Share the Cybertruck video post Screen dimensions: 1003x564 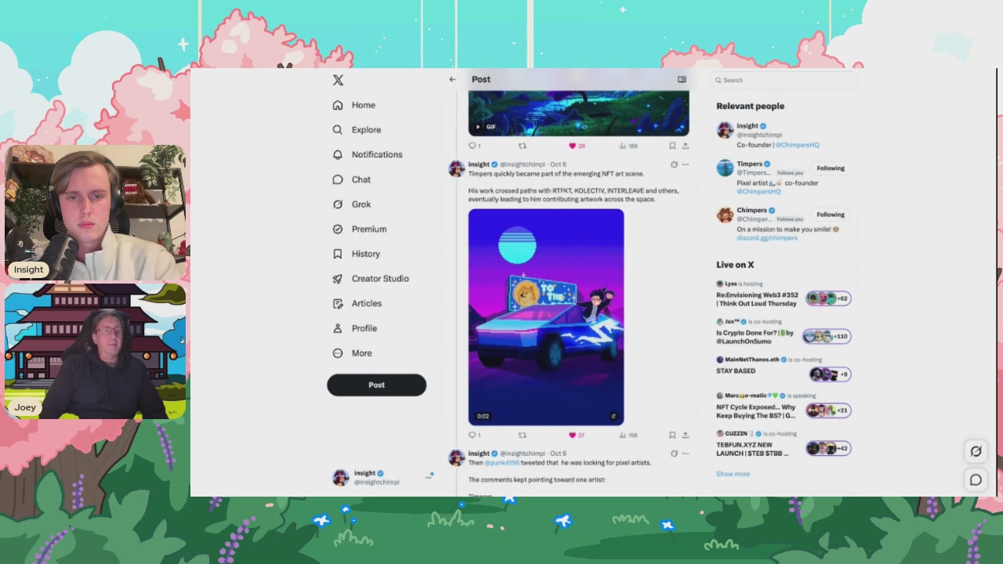685,435
